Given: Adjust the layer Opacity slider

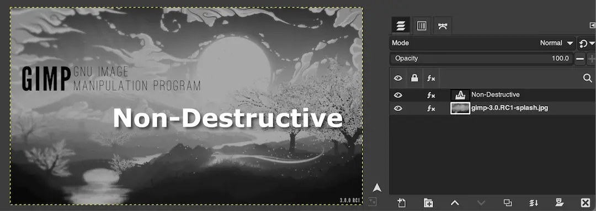Looking at the screenshot, I should (x=482, y=58).
